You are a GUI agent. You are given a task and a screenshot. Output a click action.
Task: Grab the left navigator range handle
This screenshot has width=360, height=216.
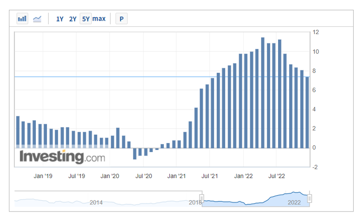click(x=201, y=198)
